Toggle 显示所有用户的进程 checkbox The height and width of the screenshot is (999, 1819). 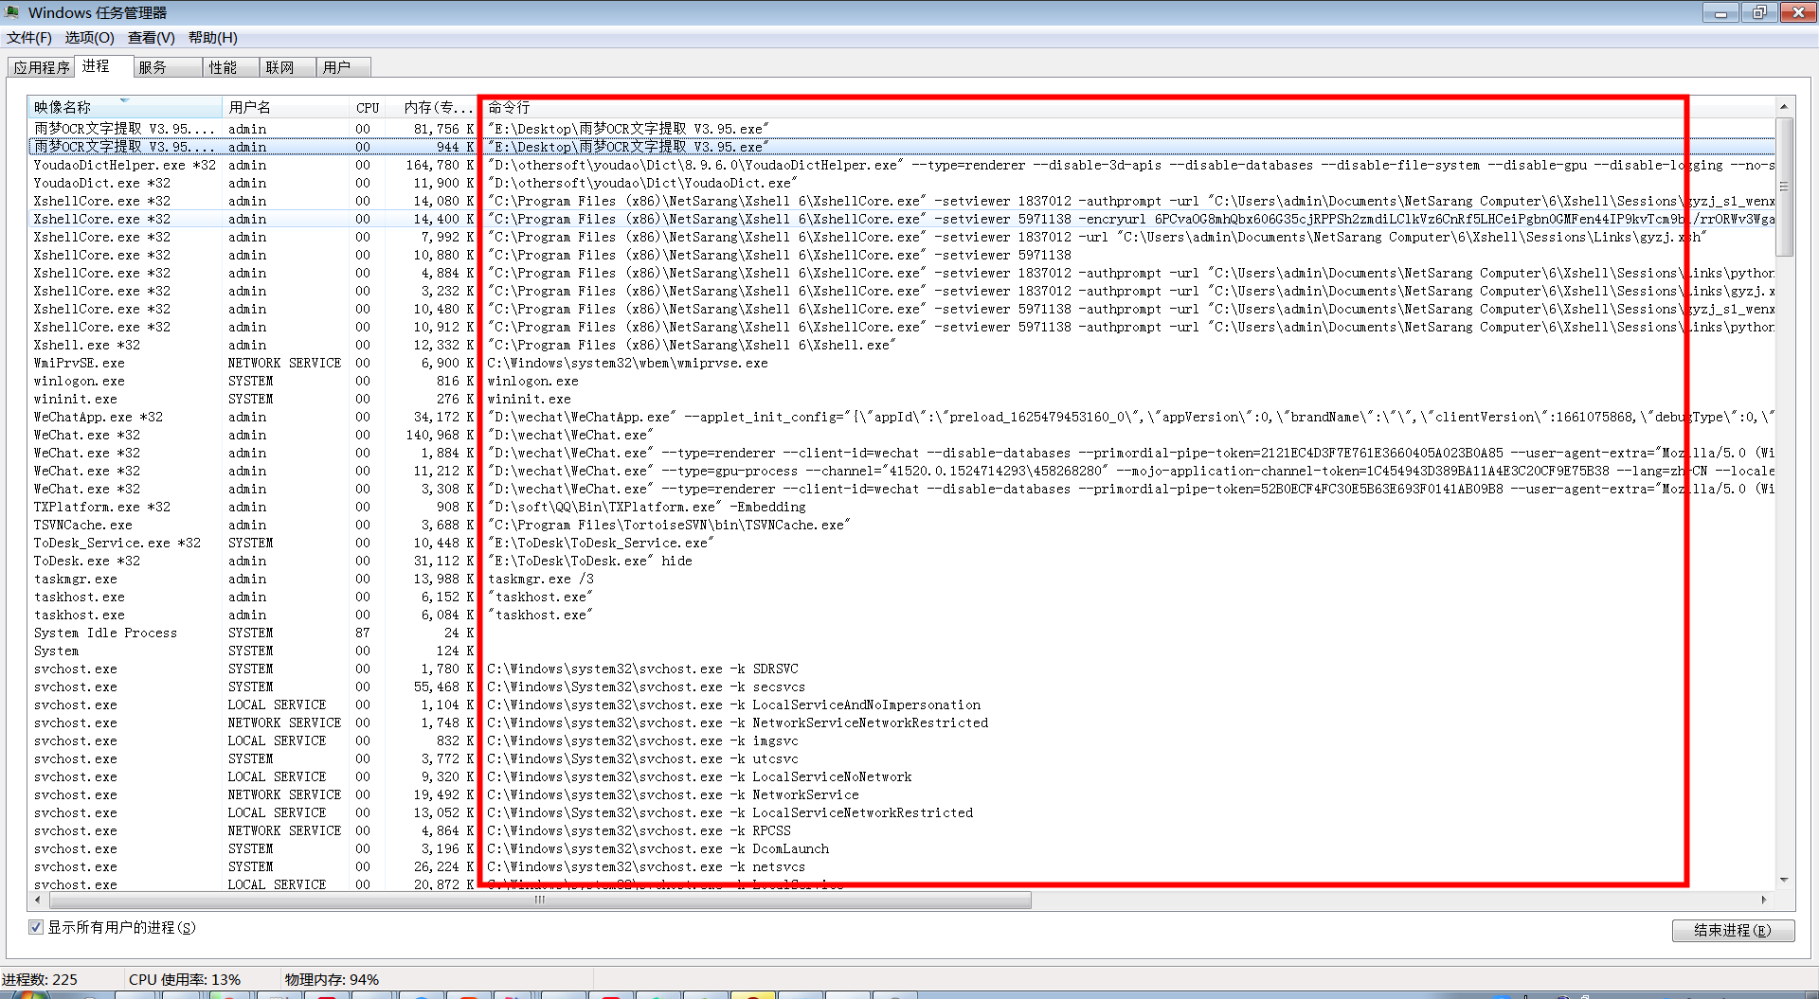(36, 927)
